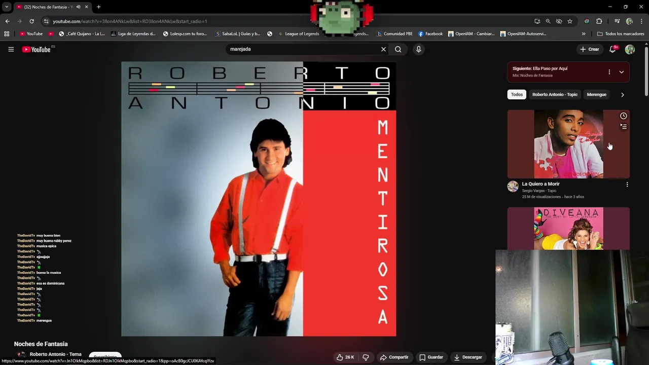
Task: Open the Crear menu
Action: tap(589, 49)
